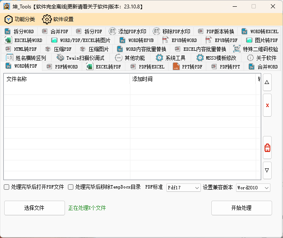Screen dimensions: 283x238
Task: Expand the PDF标准 Pdf17 dropdown
Action: pyautogui.click(x=184, y=188)
